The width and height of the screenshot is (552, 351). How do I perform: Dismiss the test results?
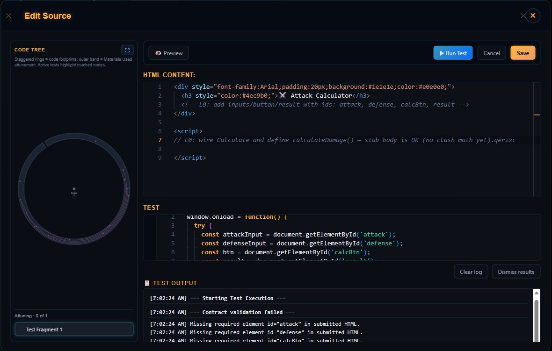[516, 272]
